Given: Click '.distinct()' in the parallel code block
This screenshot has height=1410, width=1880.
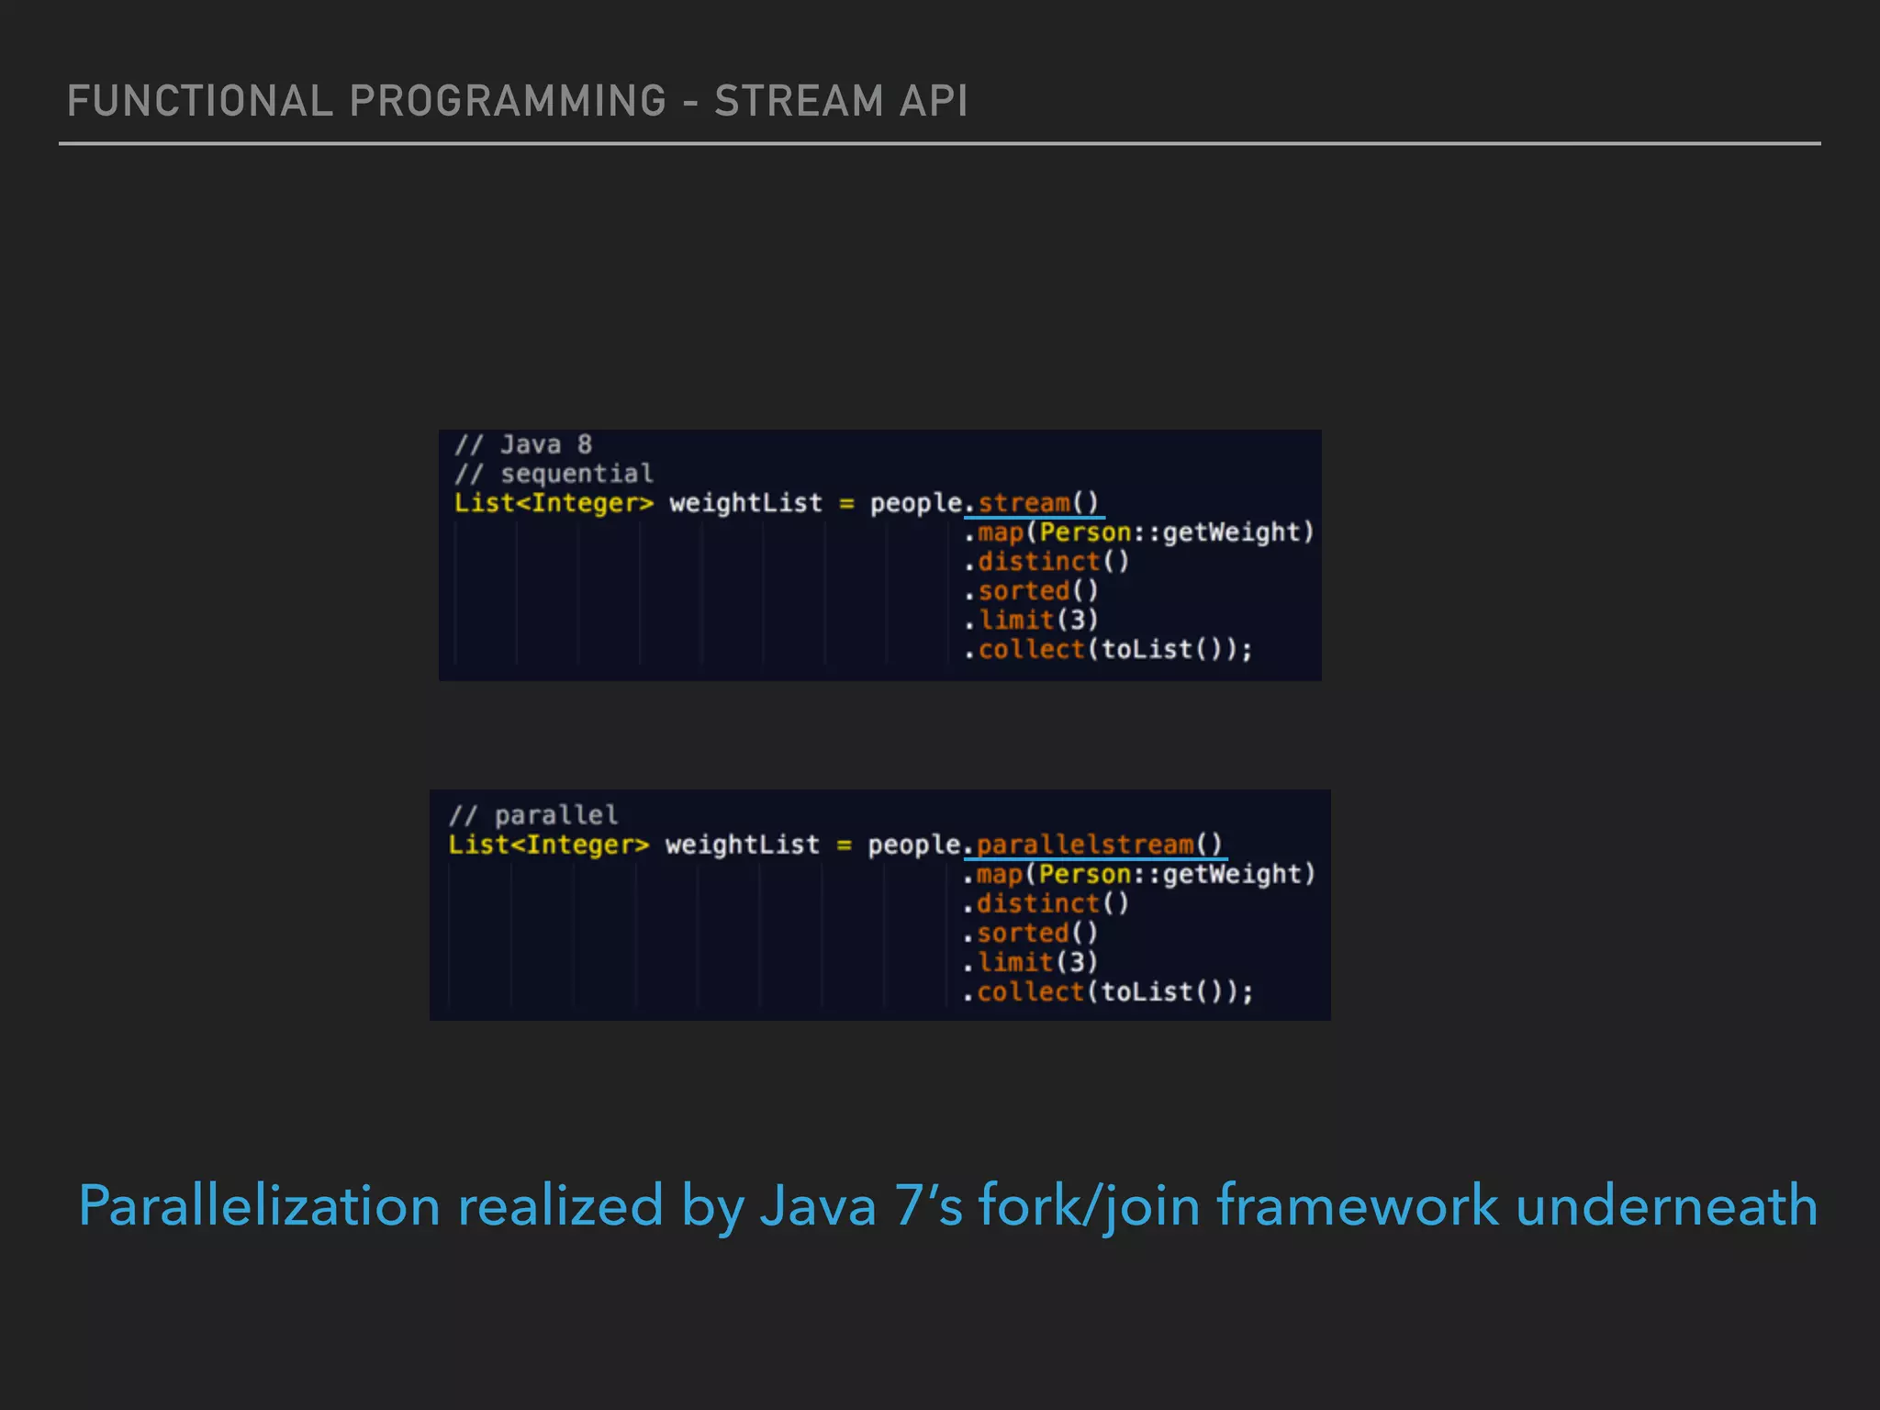Looking at the screenshot, I should point(1046,903).
